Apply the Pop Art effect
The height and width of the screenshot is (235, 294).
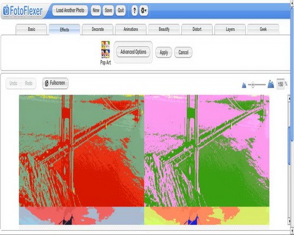tap(163, 52)
